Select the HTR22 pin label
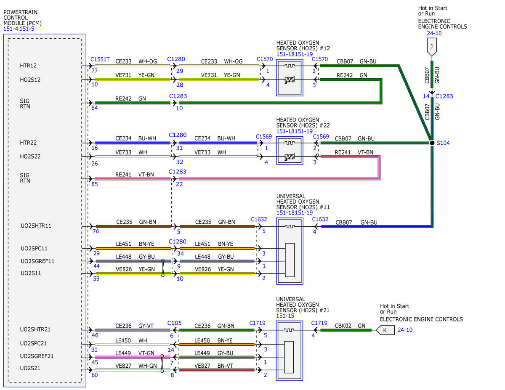The image size is (505, 390). click(28, 143)
